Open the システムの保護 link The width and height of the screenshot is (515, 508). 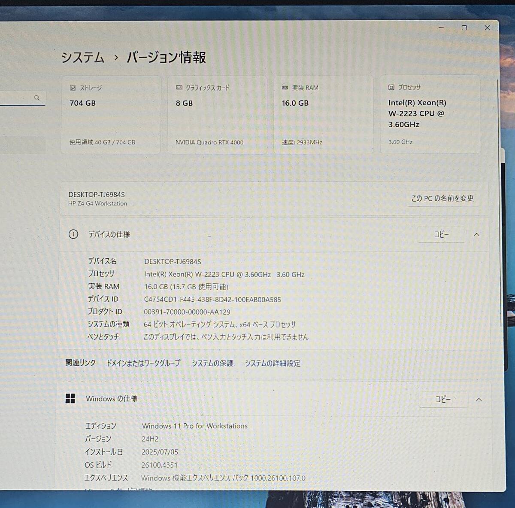[x=212, y=363]
